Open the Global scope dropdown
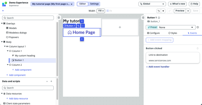This screenshot has width=202, height=105. pyautogui.click(x=152, y=4)
